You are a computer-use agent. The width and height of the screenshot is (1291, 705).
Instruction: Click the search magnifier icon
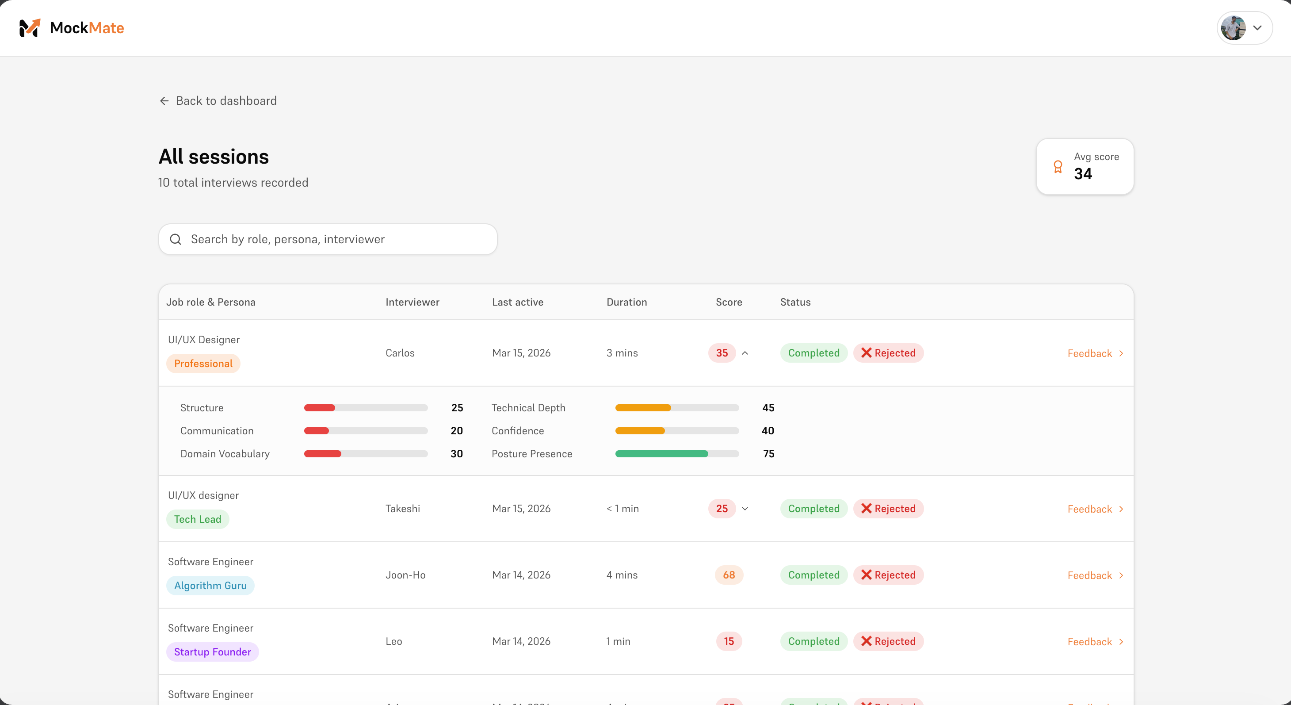(x=176, y=239)
